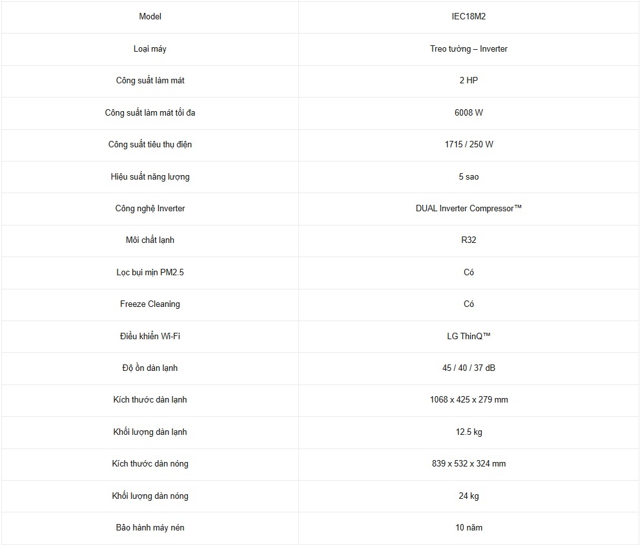Viewport: 640px width, 546px height.
Task: Click the "1715 / 250 W" value
Action: click(x=468, y=145)
